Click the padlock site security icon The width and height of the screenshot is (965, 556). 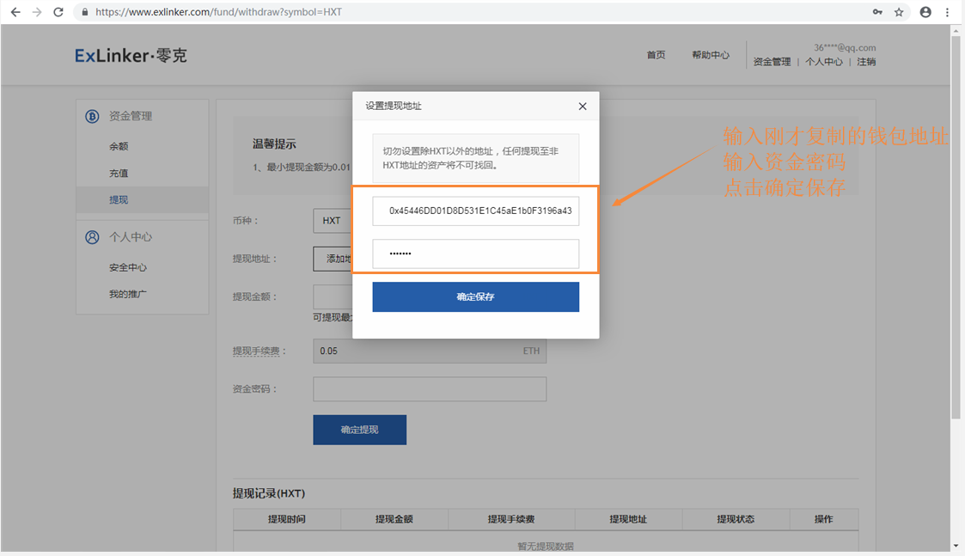(85, 12)
